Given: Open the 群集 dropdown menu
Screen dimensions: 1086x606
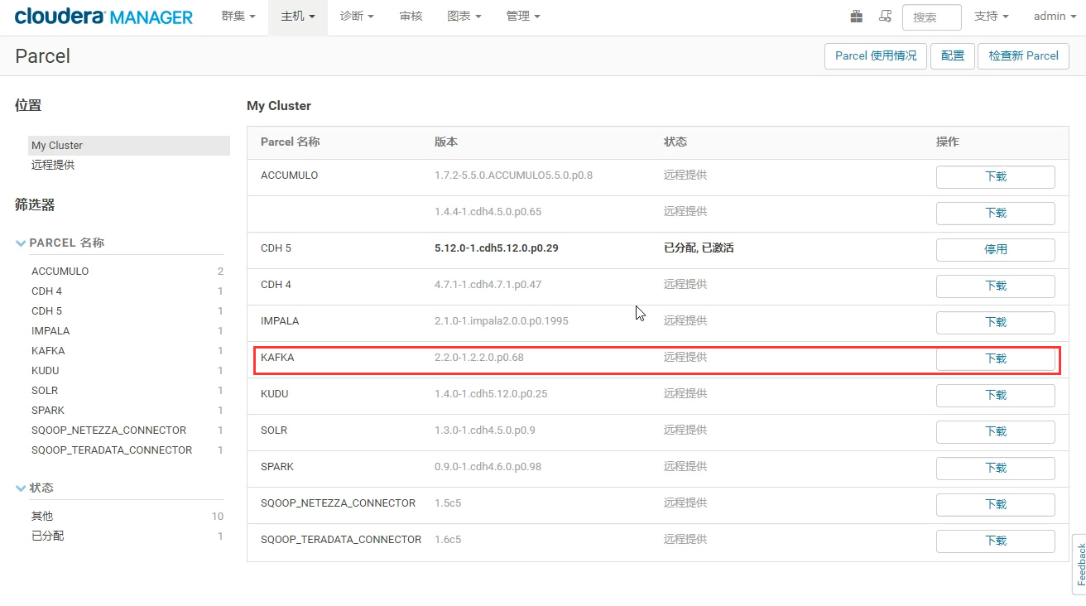Looking at the screenshot, I should point(238,17).
